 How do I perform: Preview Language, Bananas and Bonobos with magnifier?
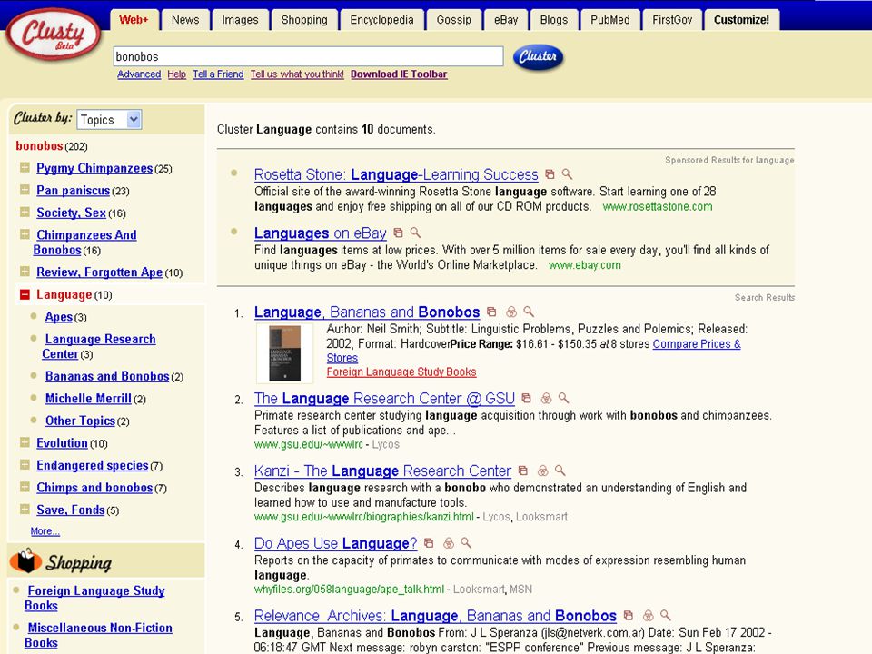coord(529,312)
